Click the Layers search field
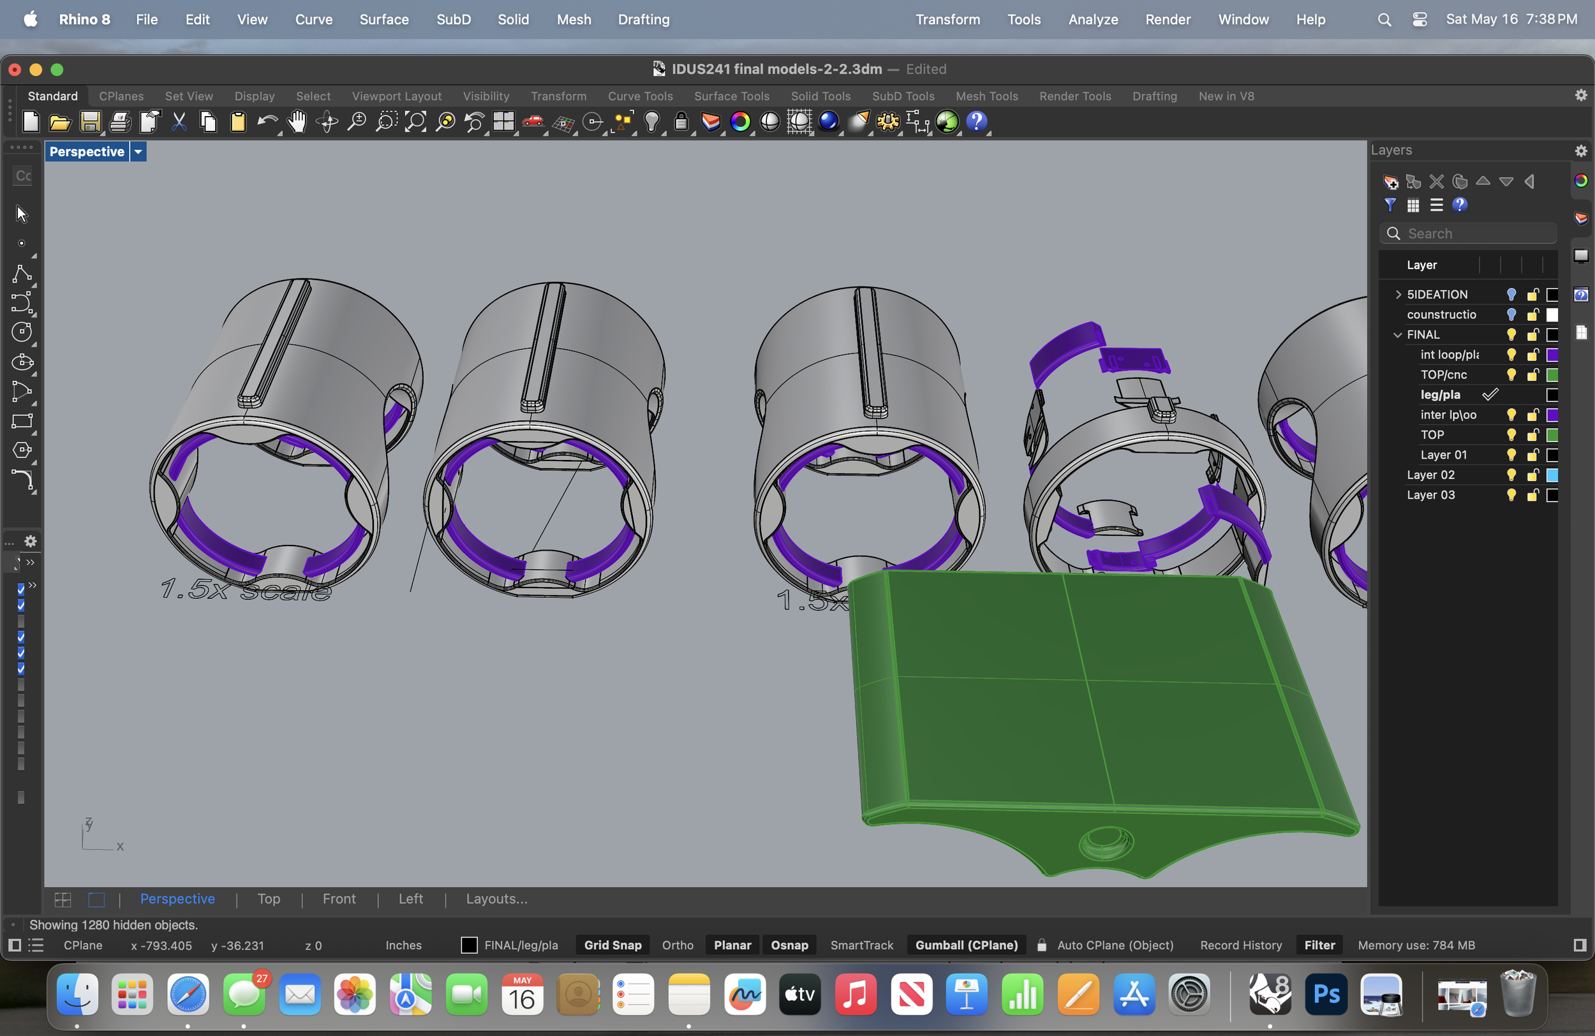This screenshot has height=1036, width=1595. coord(1467,233)
